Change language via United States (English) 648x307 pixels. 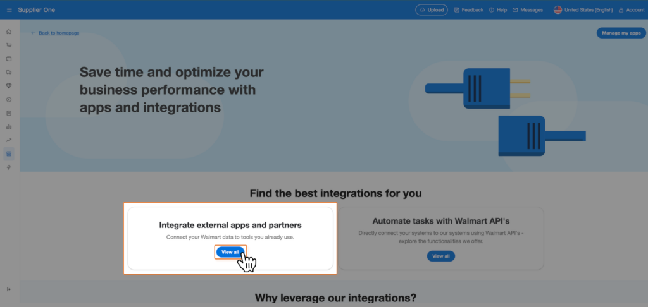tap(589, 10)
